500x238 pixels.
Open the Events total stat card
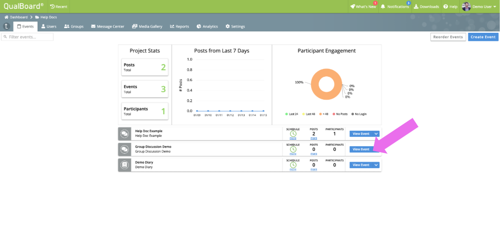[x=145, y=89]
